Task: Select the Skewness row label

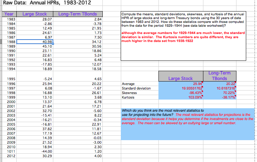Action: pos(129,93)
